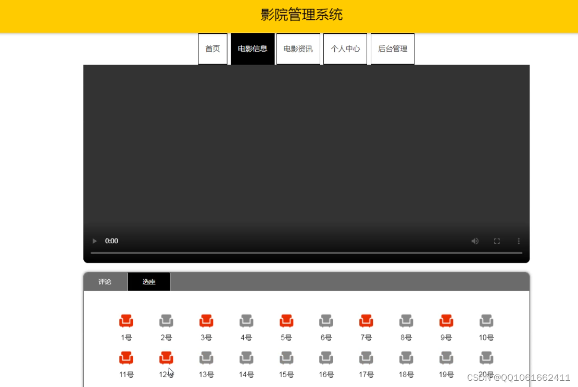578x387 pixels.
Task: Select seat 12号 red seat icon
Action: (166, 357)
